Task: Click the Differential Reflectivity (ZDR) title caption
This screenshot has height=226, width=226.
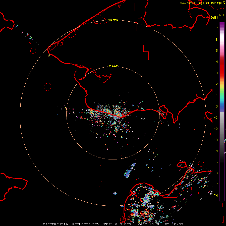Action: (113, 224)
